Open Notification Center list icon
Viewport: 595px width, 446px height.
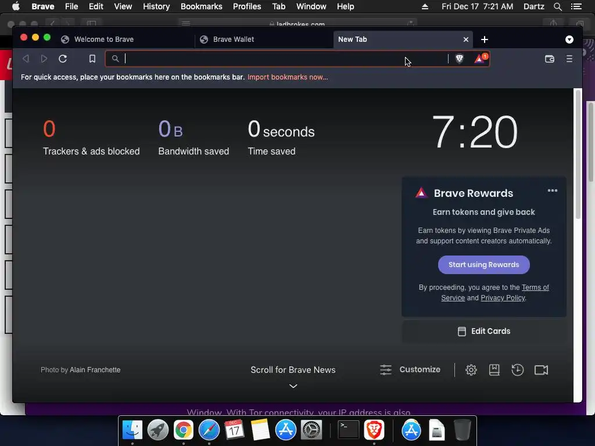(576, 6)
